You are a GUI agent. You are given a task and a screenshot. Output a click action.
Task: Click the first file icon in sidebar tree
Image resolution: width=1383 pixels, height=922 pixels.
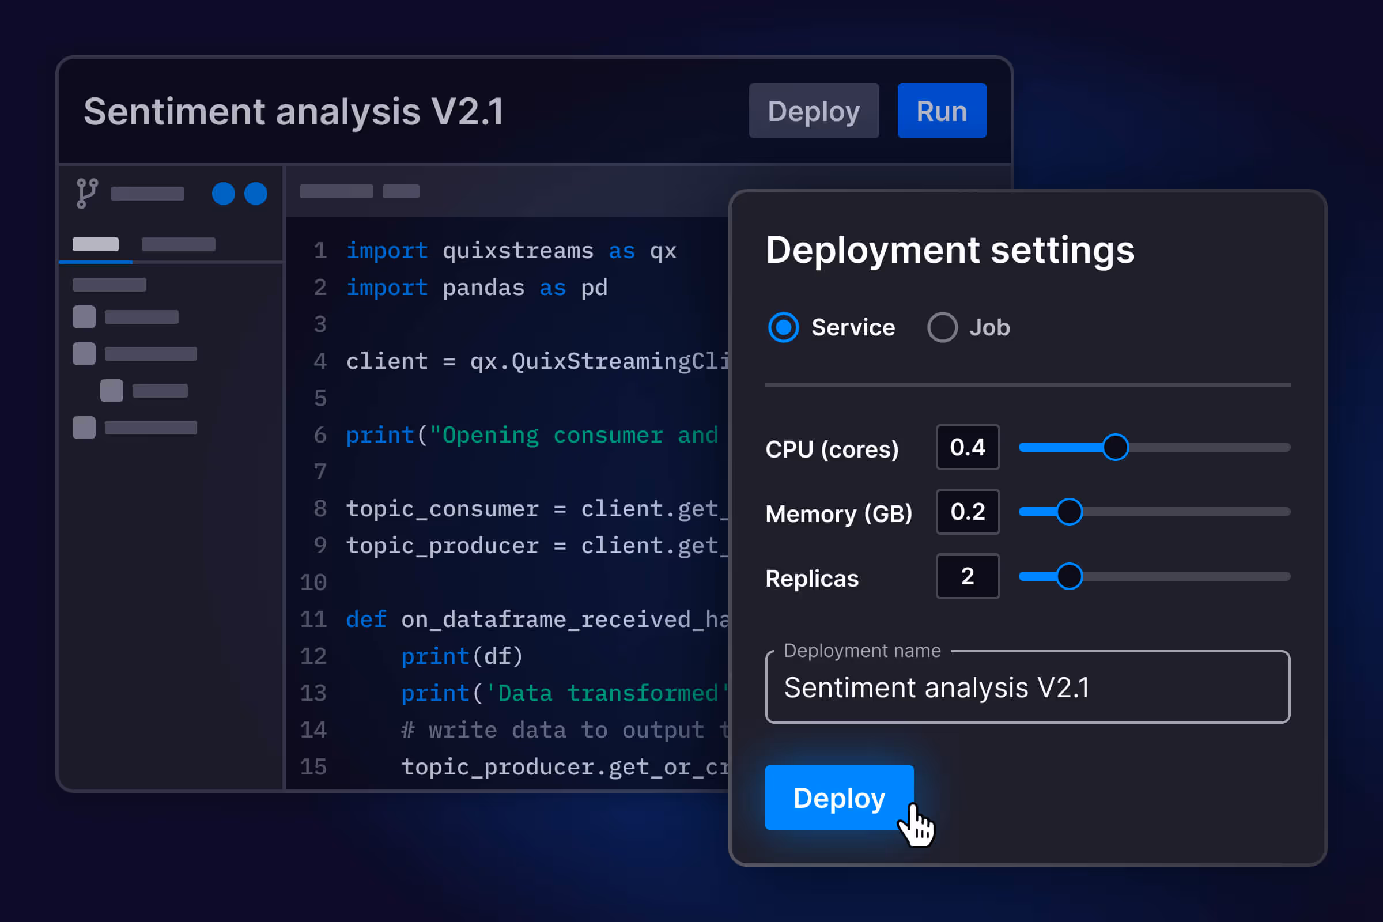tap(84, 317)
